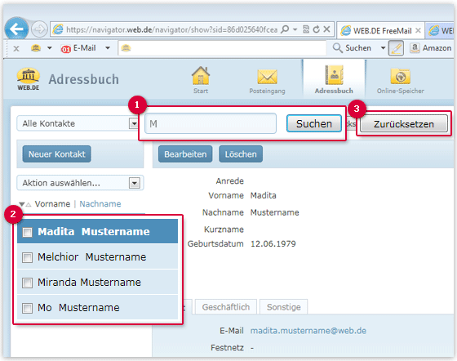Close the WEB.DE FreeMail browser tab
457x361 pixels.
click(x=418, y=30)
